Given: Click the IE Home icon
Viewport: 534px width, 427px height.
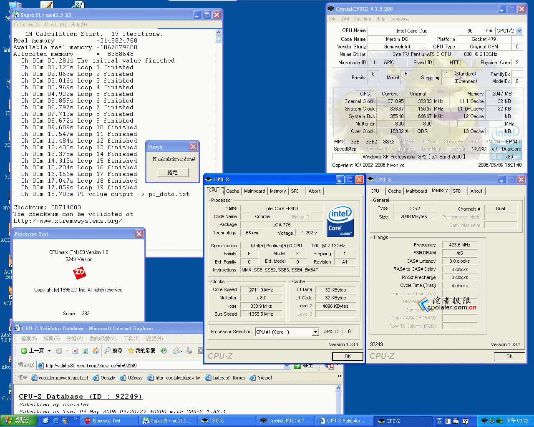Looking at the screenshot, I should point(96,351).
